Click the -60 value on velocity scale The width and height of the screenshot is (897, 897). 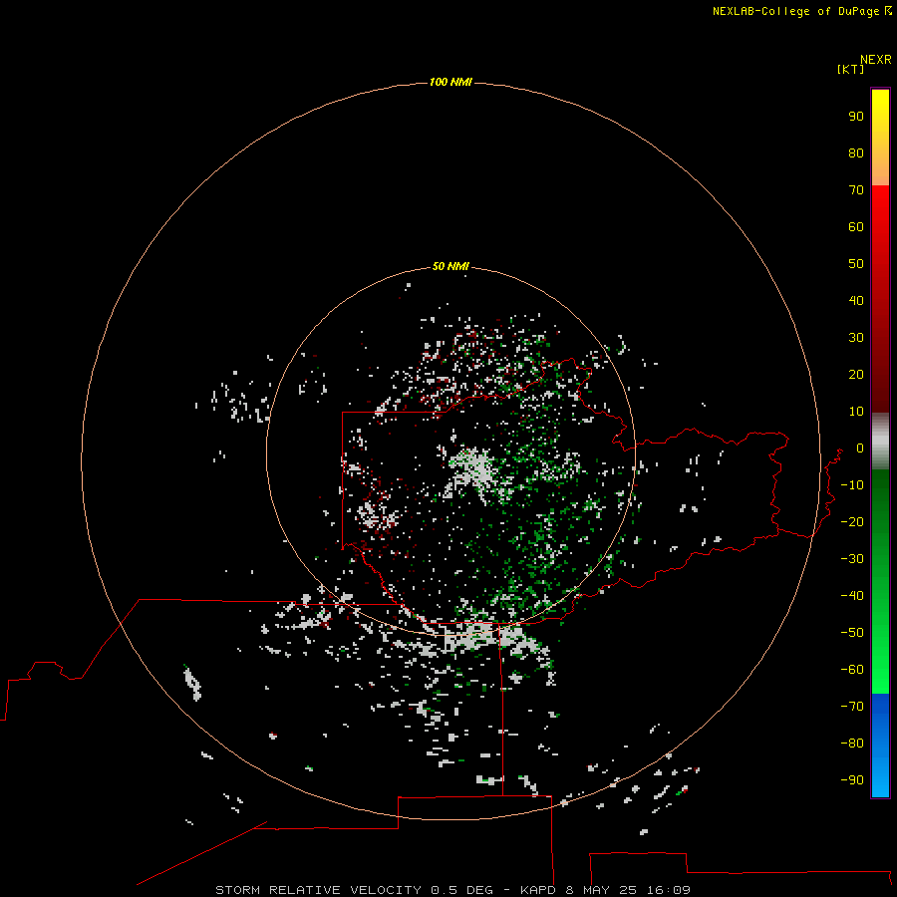point(852,670)
